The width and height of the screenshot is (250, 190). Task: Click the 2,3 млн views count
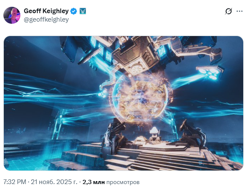point(93,182)
